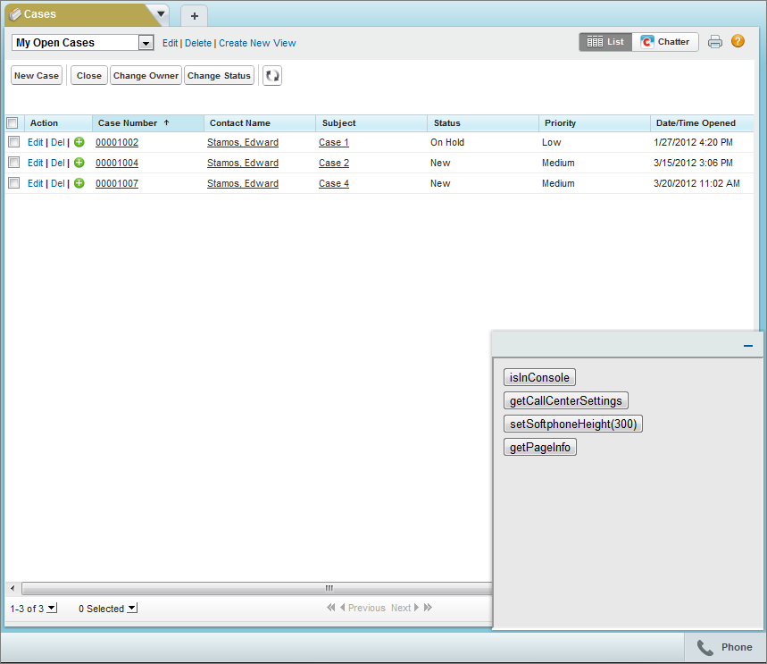Click the refresh list icon
This screenshot has width=767, height=664.
pyautogui.click(x=272, y=75)
